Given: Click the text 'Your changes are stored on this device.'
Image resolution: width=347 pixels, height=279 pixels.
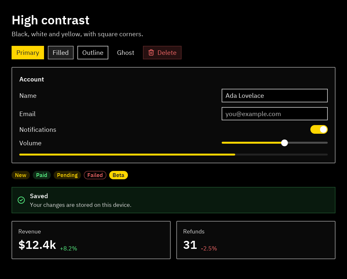Looking at the screenshot, I should [81, 205].
